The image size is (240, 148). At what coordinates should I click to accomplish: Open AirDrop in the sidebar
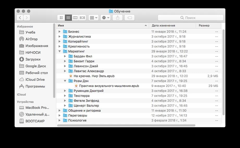[31, 39]
